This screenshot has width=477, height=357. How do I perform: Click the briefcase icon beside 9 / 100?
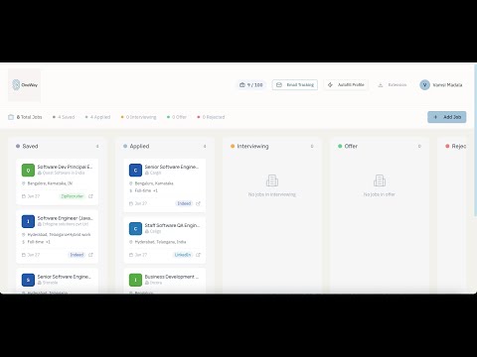coord(242,85)
